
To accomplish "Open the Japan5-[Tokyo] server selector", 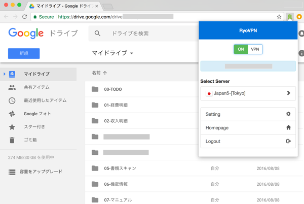I will click(x=248, y=93).
